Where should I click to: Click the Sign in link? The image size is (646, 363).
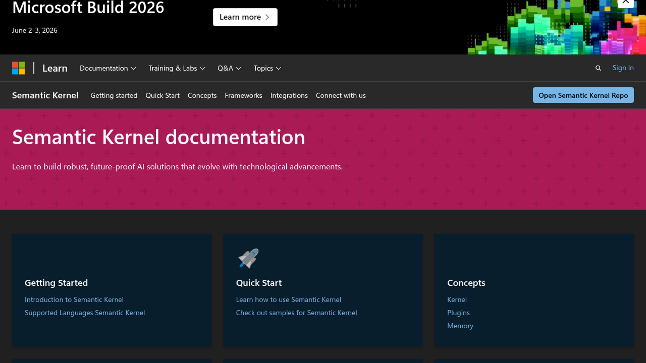pos(623,68)
